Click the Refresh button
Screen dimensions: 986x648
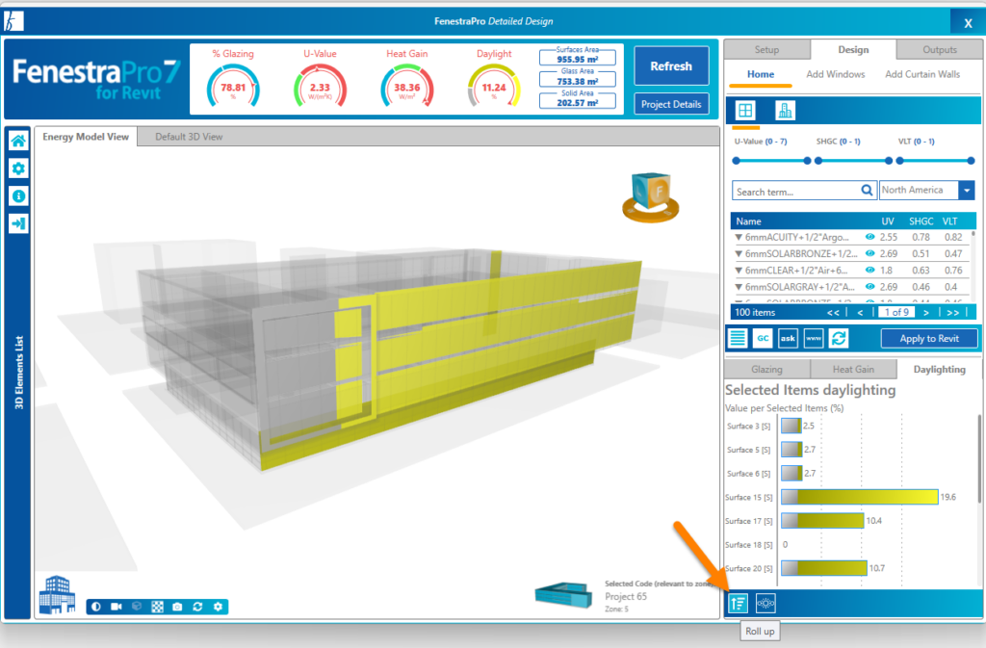671,66
